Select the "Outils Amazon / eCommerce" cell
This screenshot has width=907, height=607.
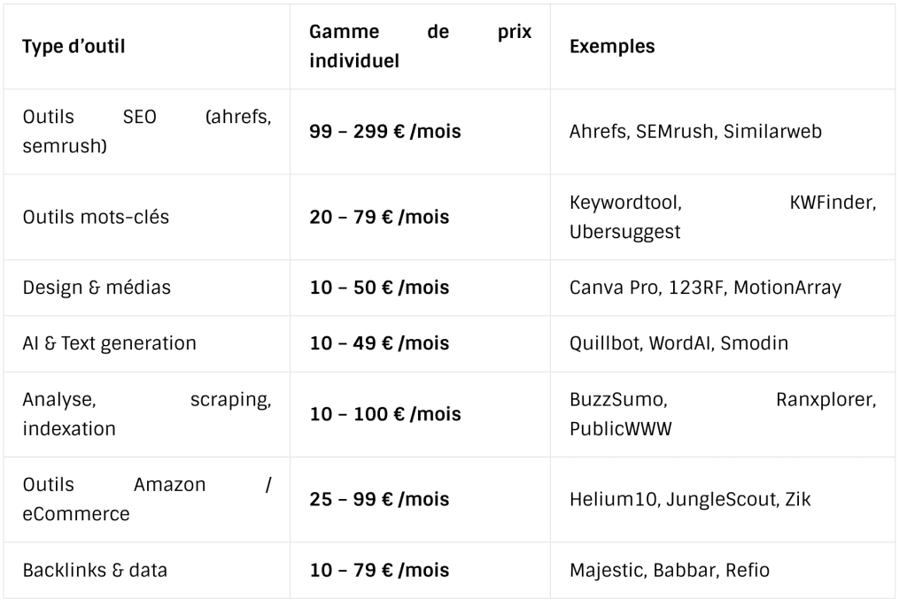(x=147, y=499)
